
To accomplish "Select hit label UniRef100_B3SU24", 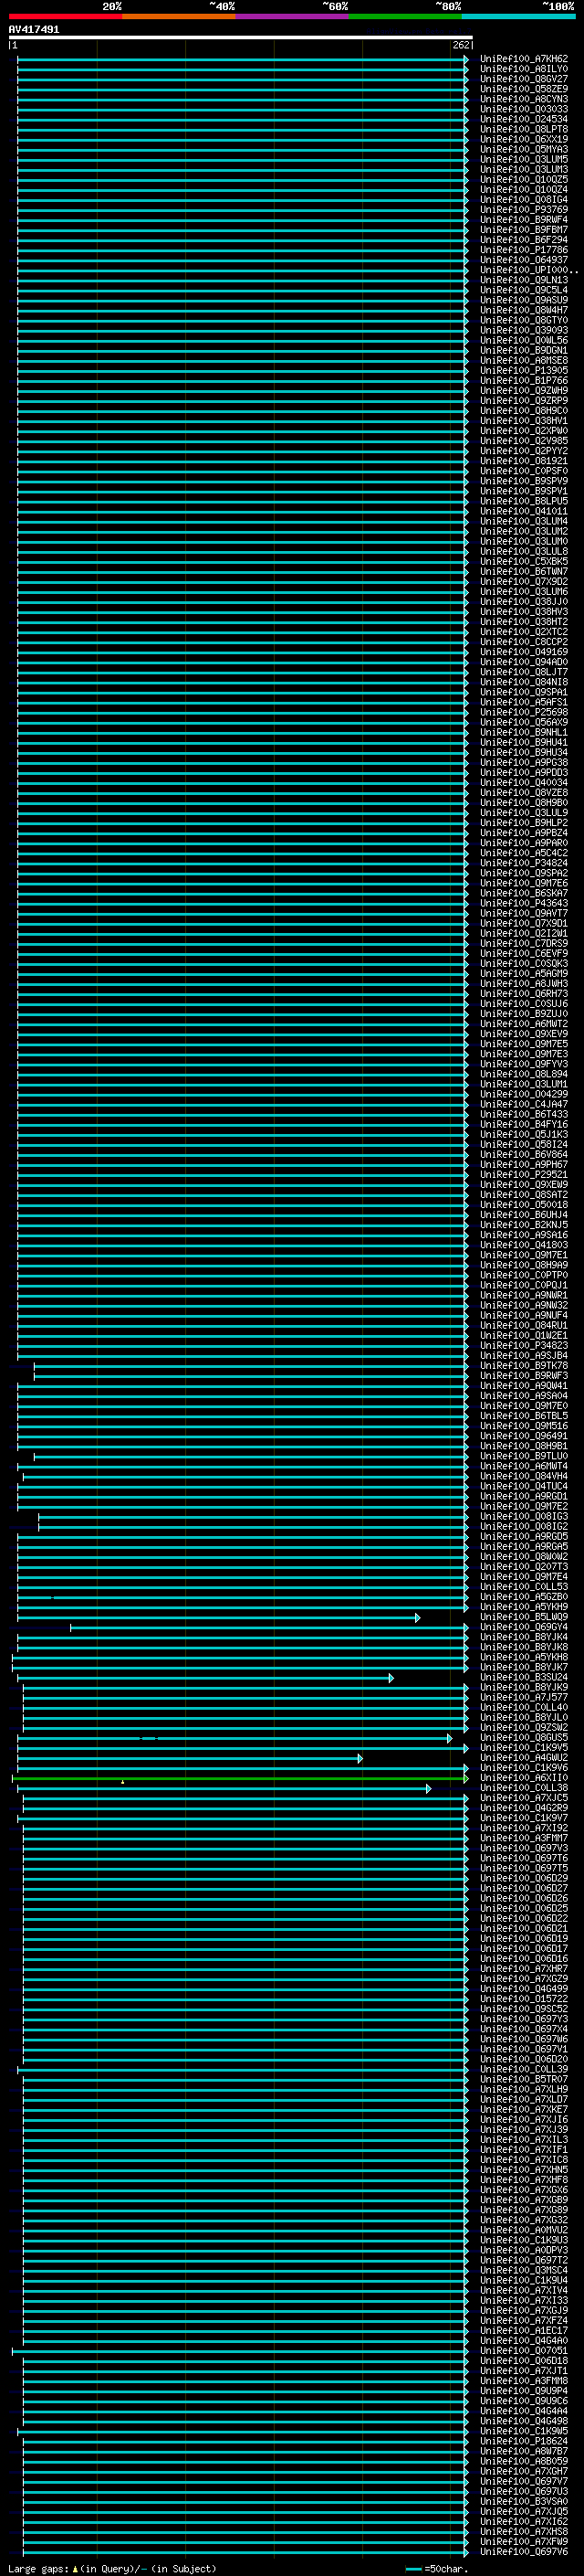I will pyautogui.click(x=524, y=1677).
